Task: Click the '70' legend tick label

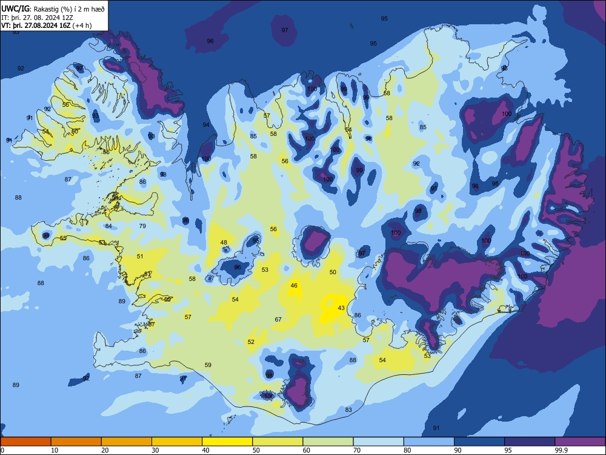Action: (357, 450)
